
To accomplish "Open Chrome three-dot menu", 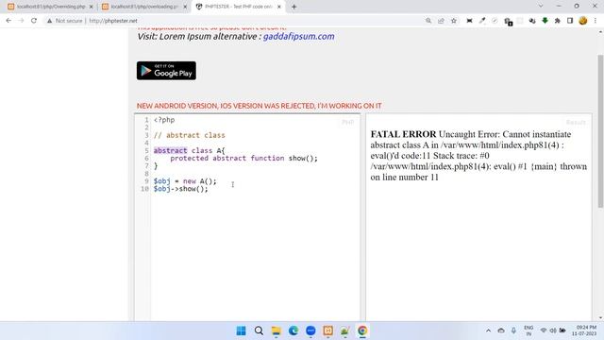I will click(596, 21).
